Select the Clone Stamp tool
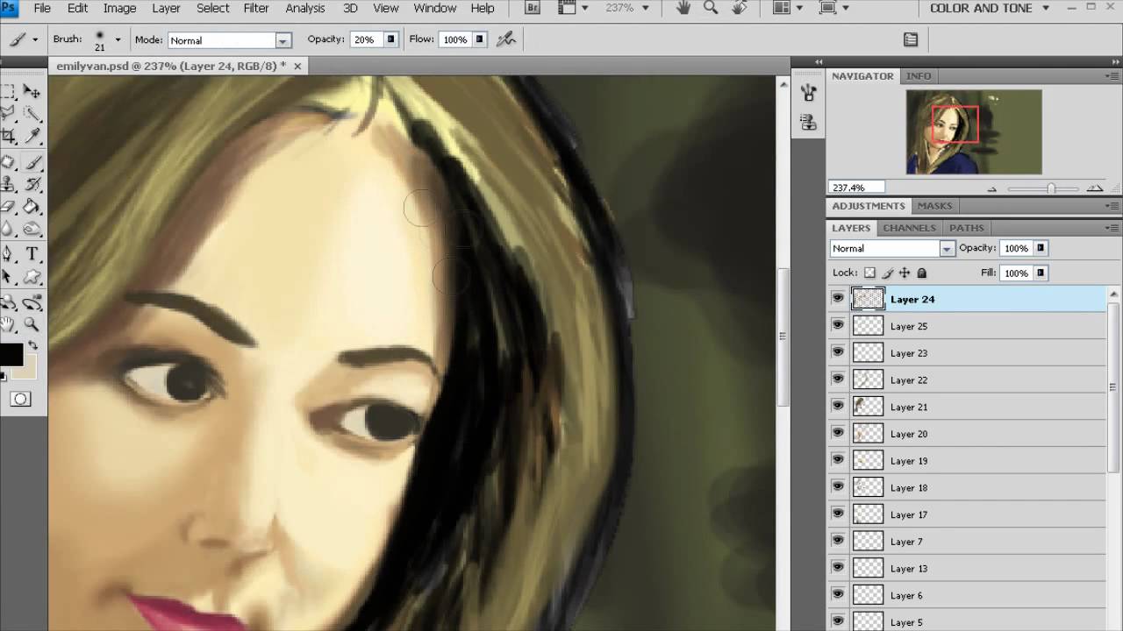This screenshot has width=1123, height=631. pyautogui.click(x=8, y=184)
